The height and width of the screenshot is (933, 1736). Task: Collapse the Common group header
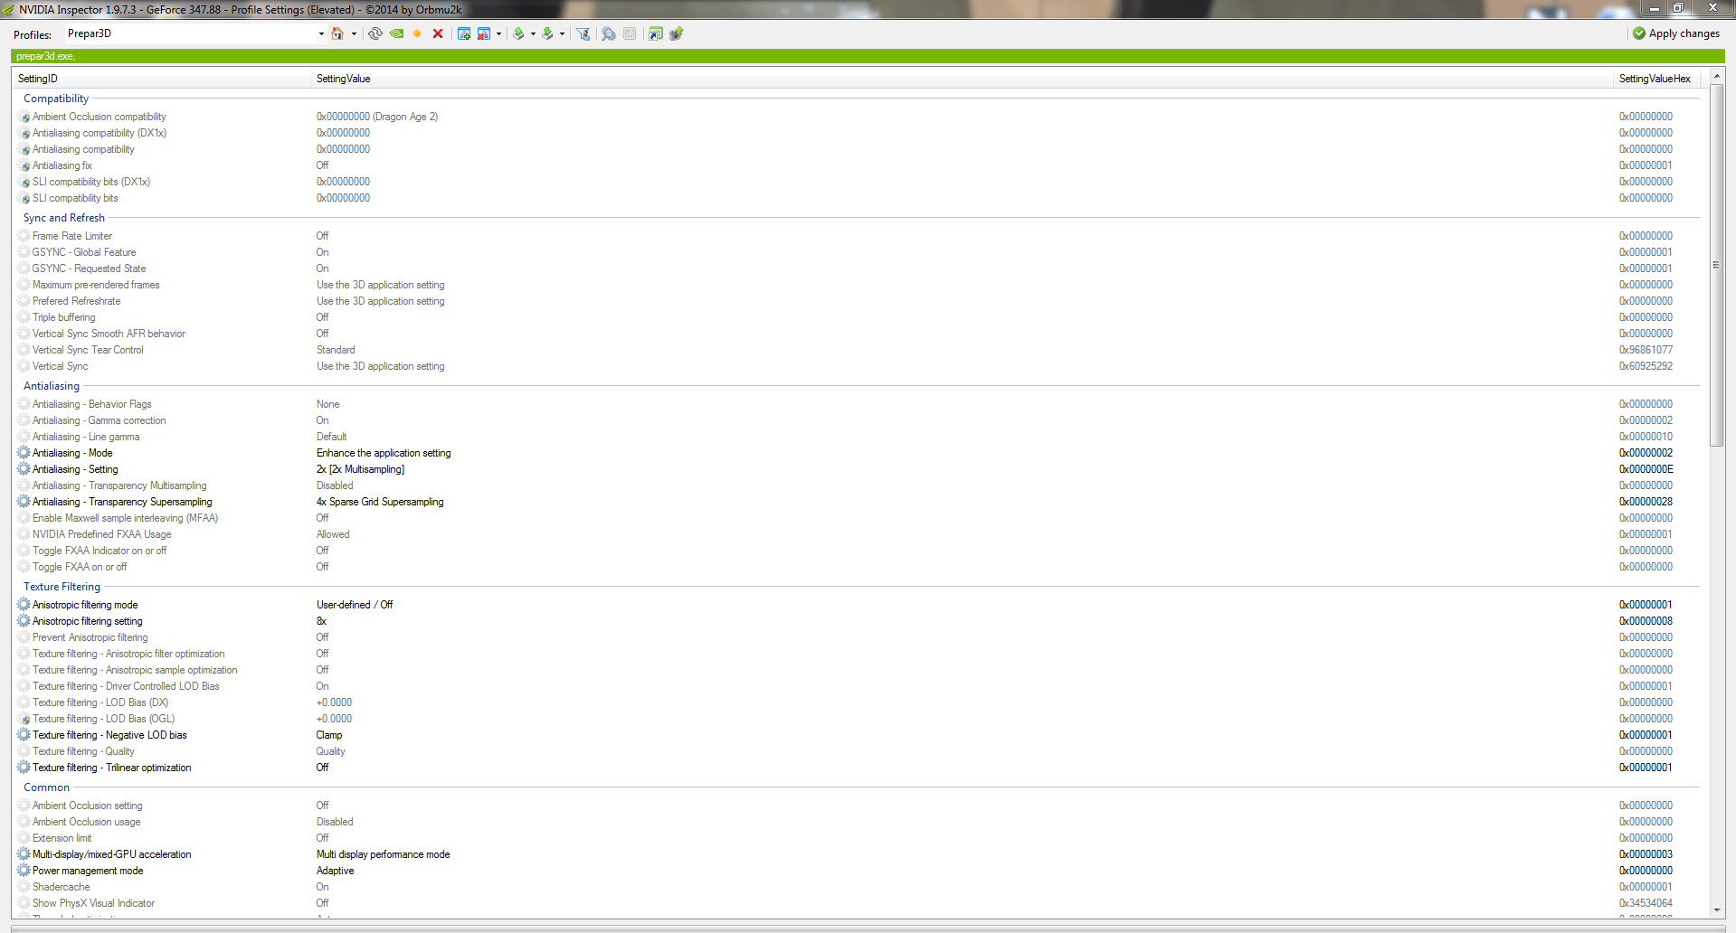[x=46, y=787]
